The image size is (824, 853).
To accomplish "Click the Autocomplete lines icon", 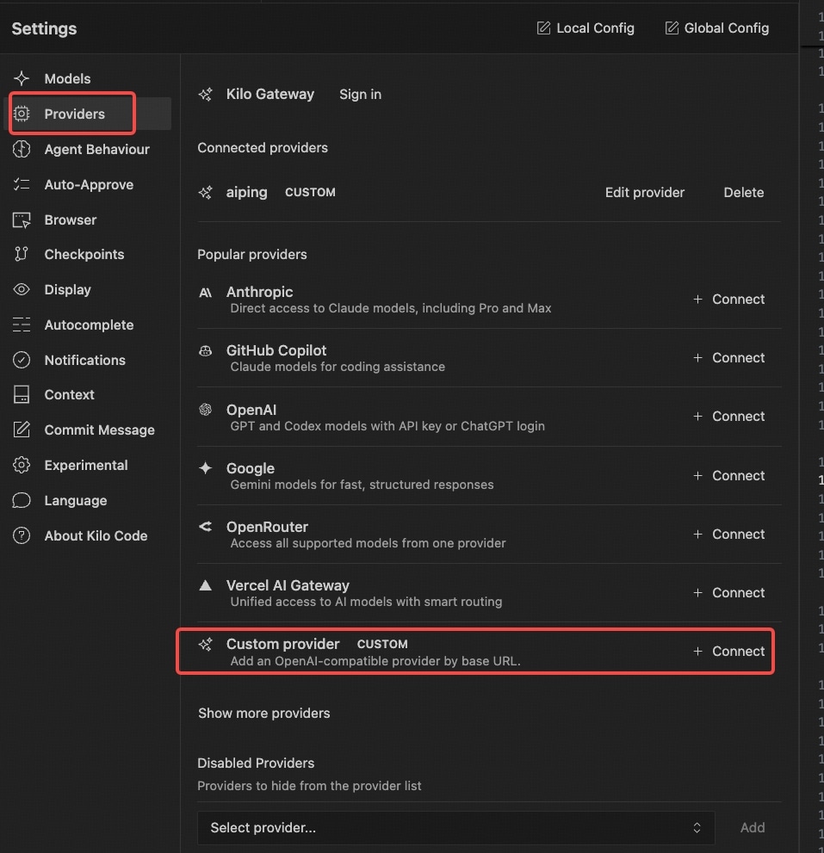I will [x=22, y=325].
